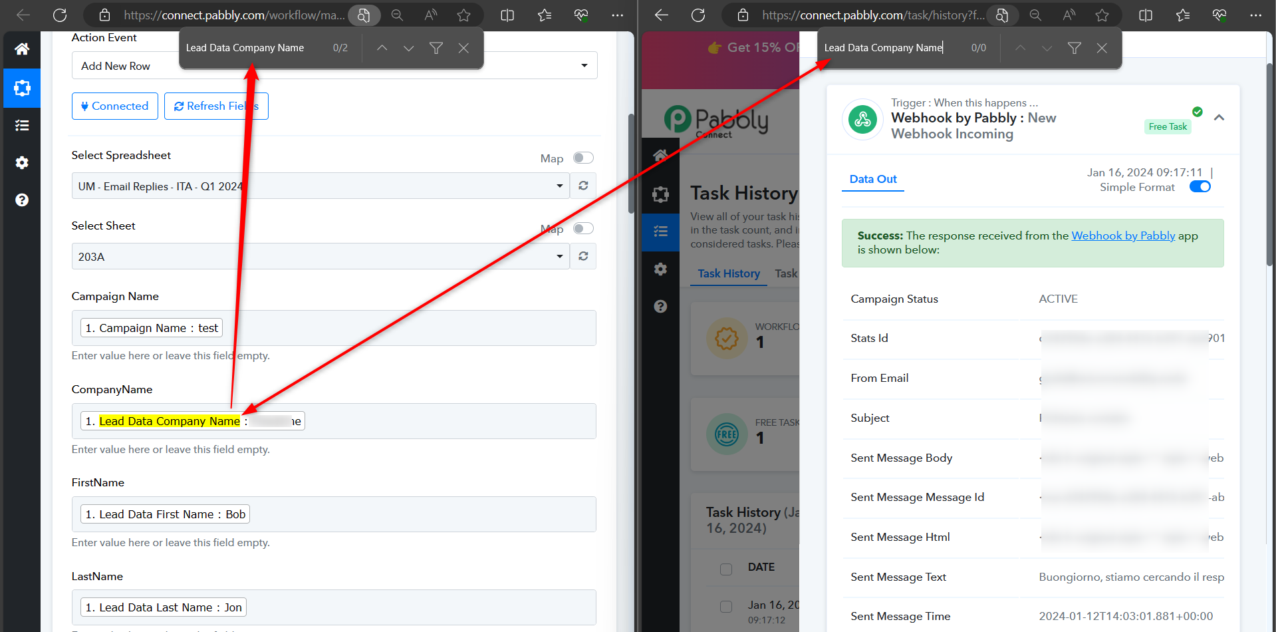This screenshot has height=632, width=1276.
Task: Open find filter options in task history window
Action: [1075, 48]
